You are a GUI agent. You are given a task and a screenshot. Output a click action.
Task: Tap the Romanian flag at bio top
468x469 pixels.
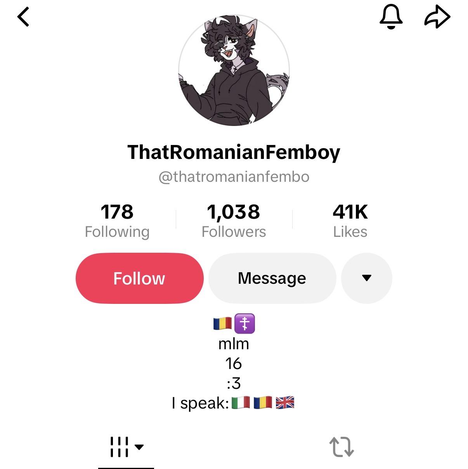click(x=223, y=324)
